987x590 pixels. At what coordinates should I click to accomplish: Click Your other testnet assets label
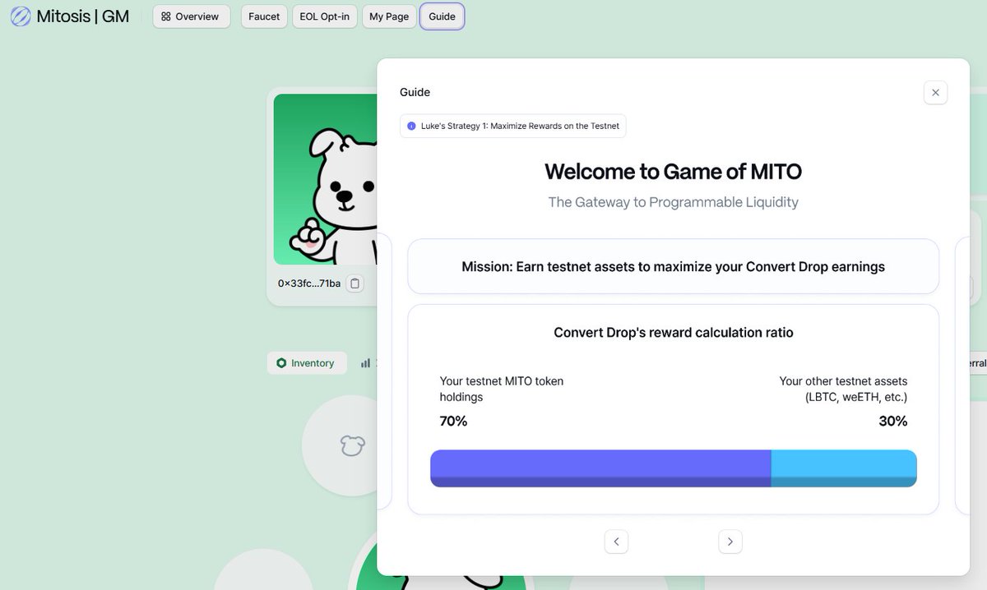click(843, 389)
